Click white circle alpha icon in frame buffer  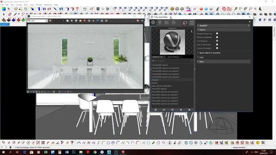pos(67,21)
